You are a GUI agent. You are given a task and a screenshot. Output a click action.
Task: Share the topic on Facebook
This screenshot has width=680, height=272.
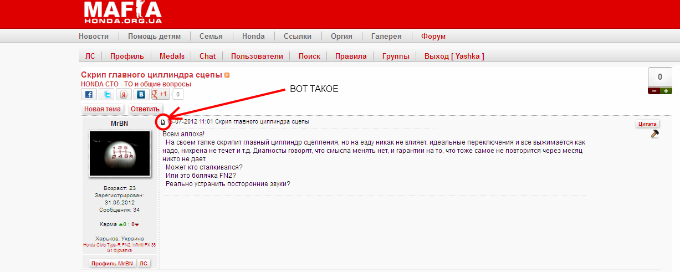(x=89, y=95)
